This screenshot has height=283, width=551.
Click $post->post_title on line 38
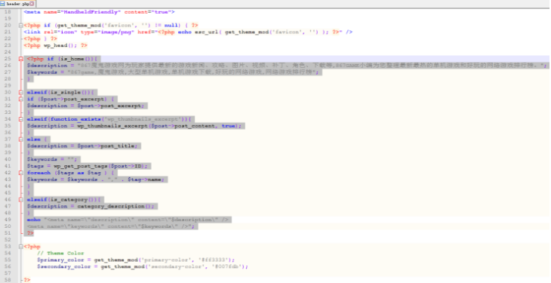(107, 146)
